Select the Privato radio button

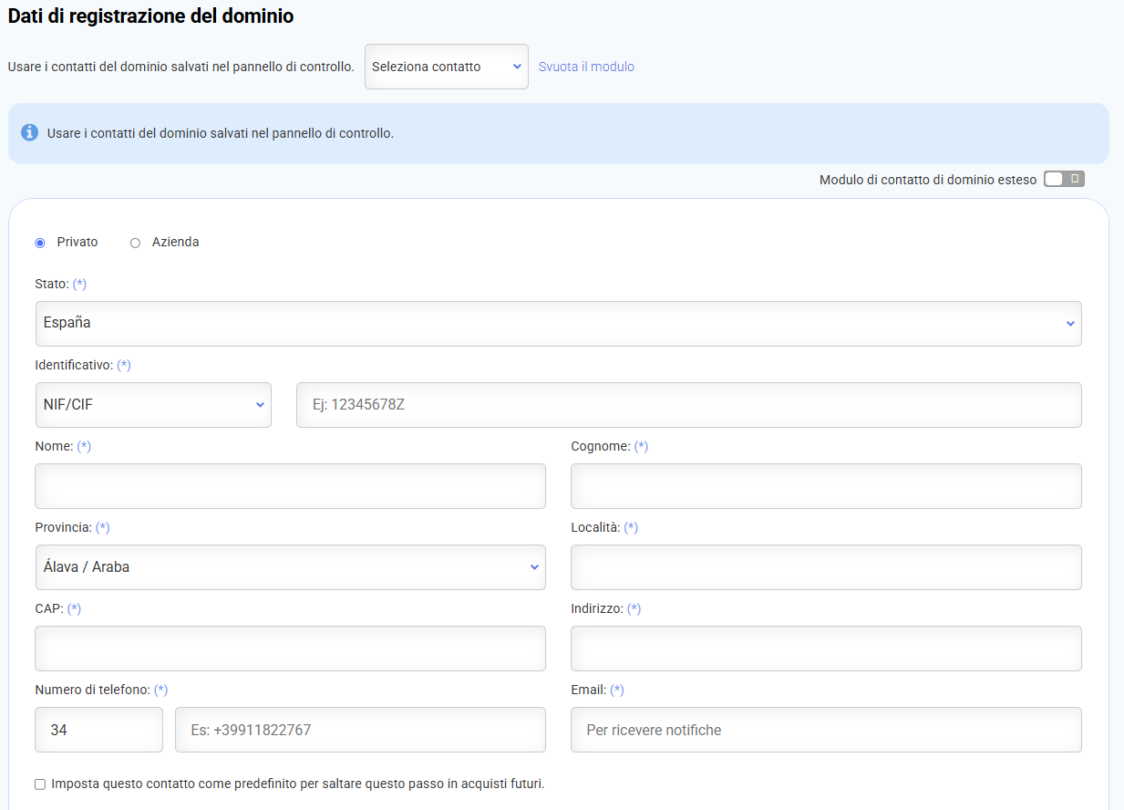point(40,243)
